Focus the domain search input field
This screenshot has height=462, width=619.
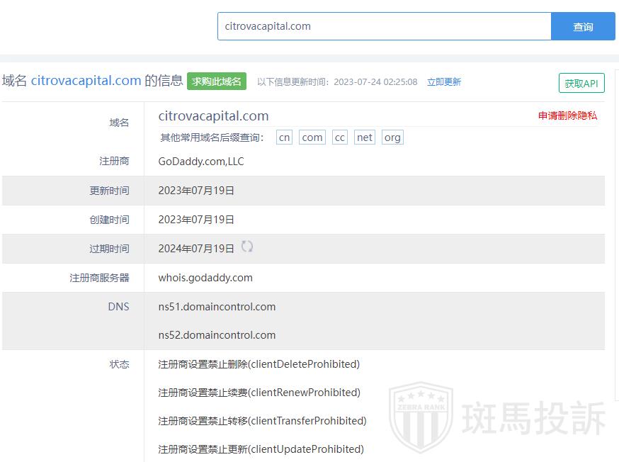[384, 26]
